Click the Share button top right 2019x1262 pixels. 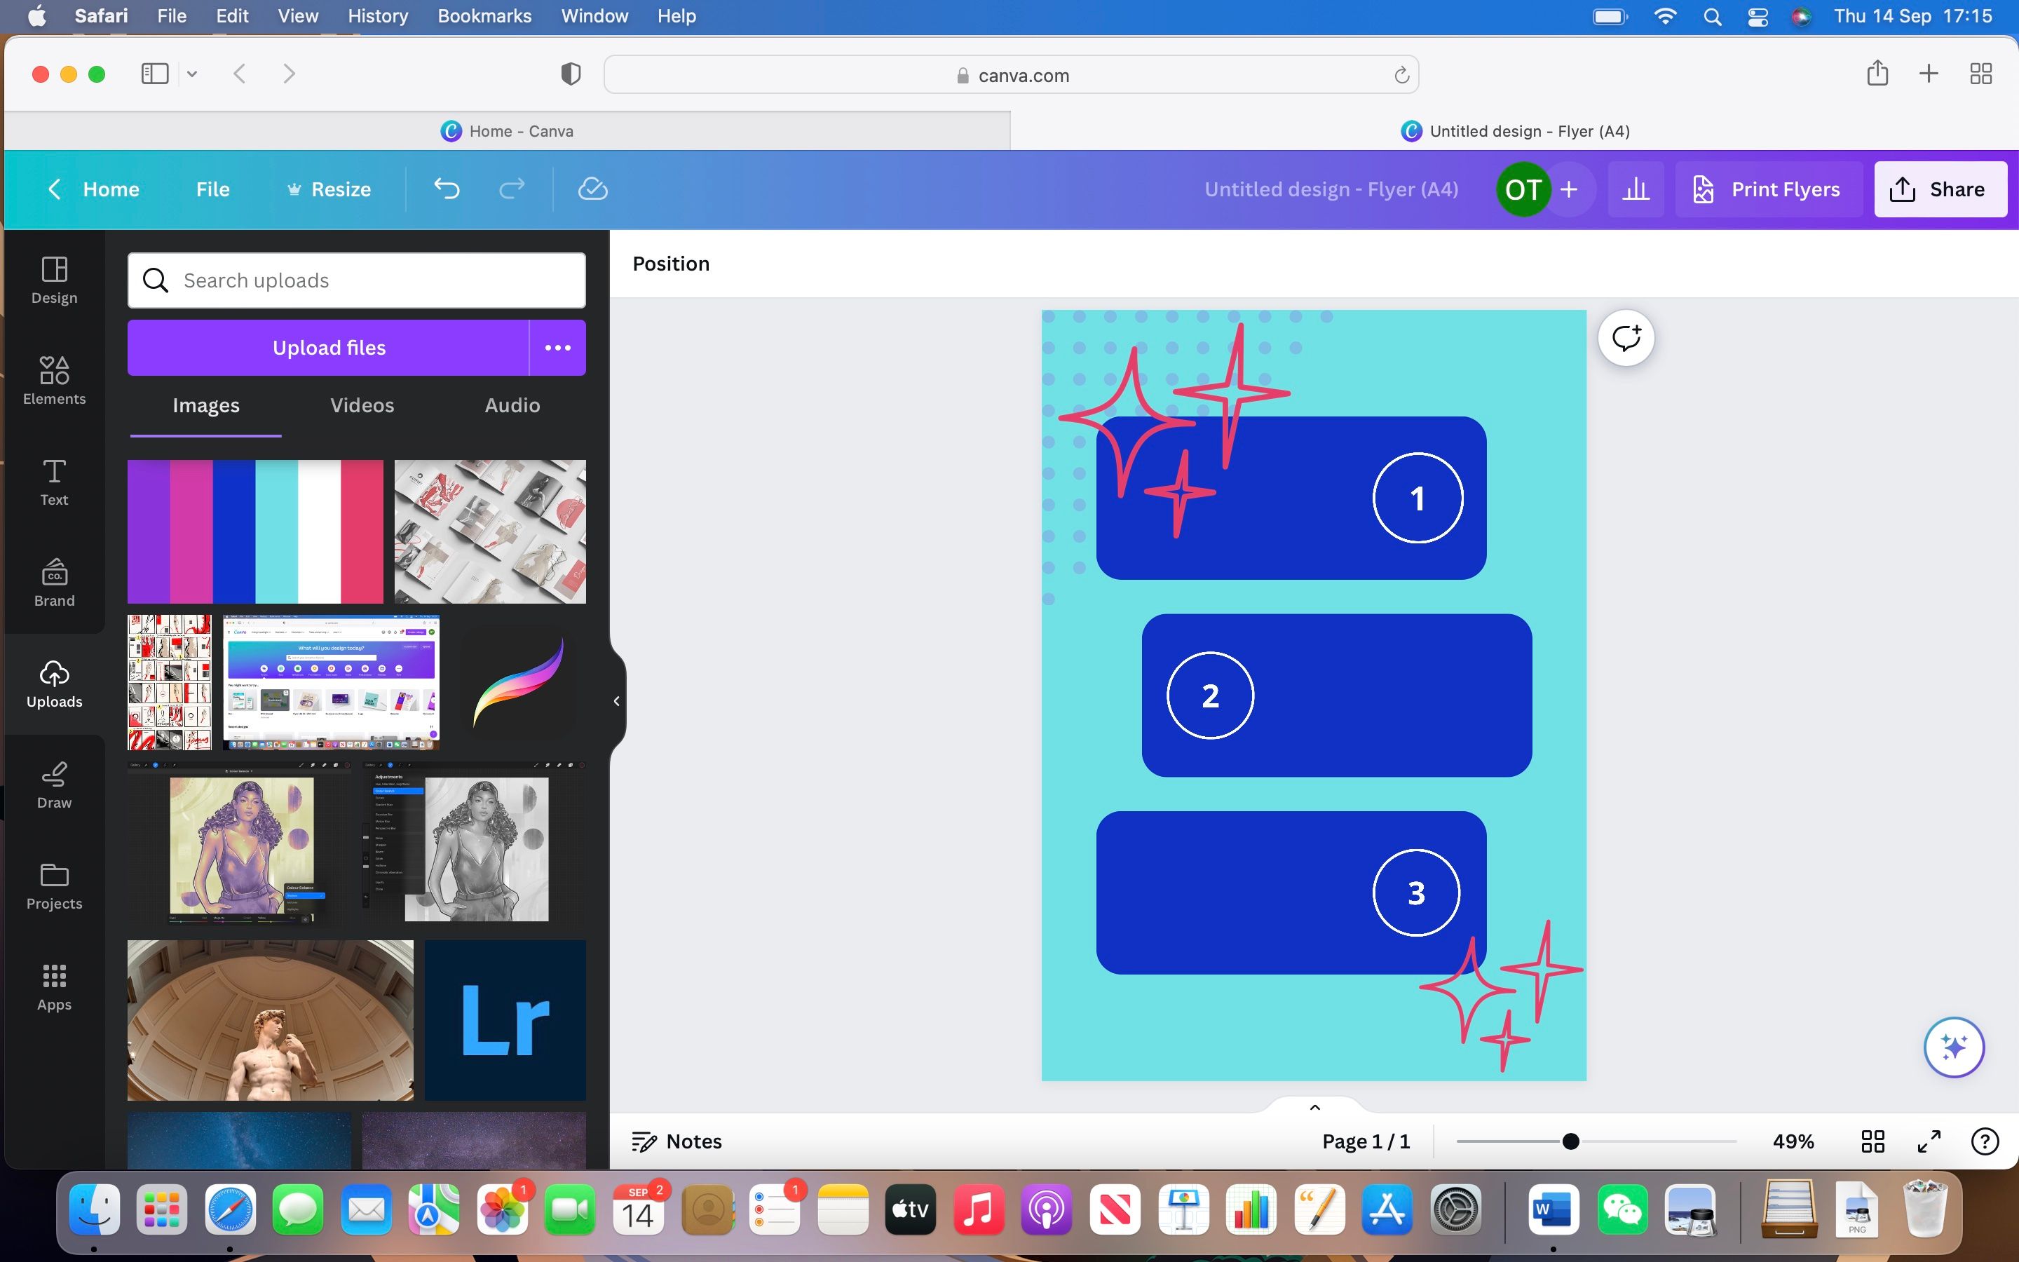(x=1940, y=189)
